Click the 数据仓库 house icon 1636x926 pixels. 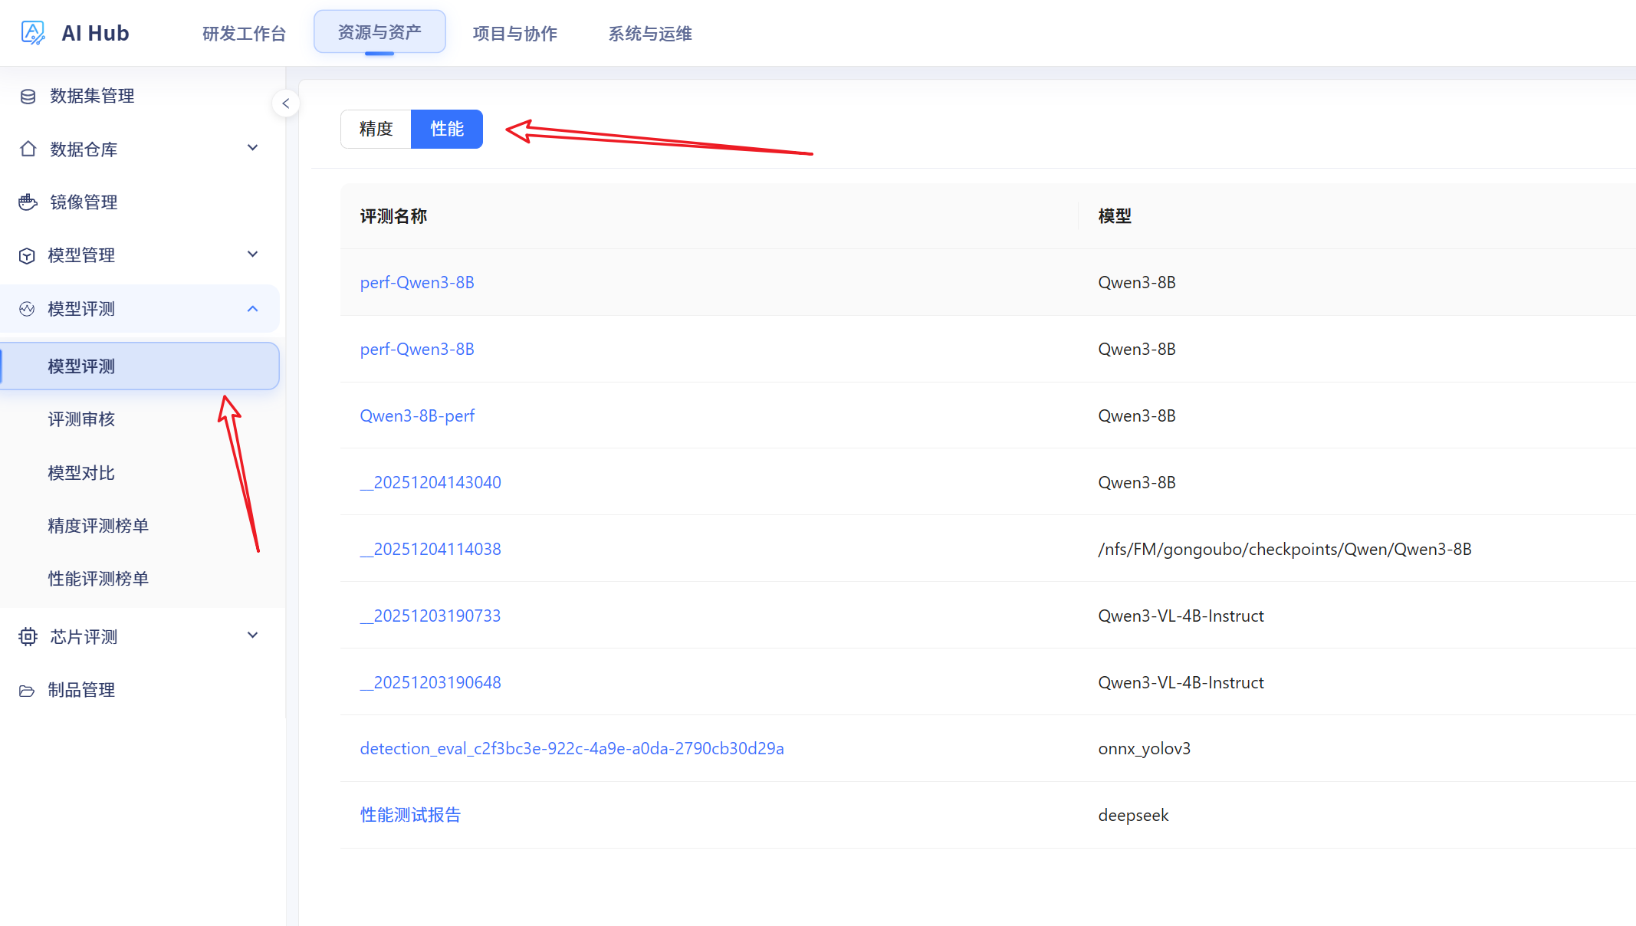click(x=28, y=149)
